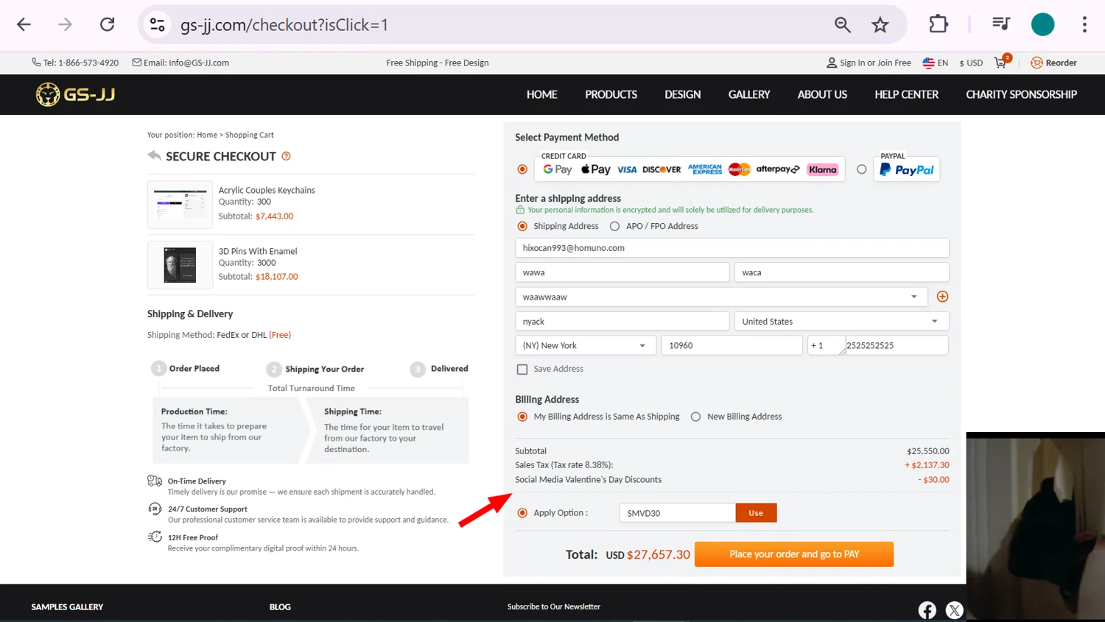
Task: Select New Billing Address radio option
Action: point(695,417)
